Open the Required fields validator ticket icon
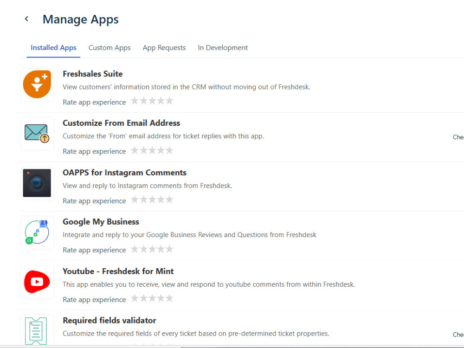464x348 pixels. tap(36, 331)
